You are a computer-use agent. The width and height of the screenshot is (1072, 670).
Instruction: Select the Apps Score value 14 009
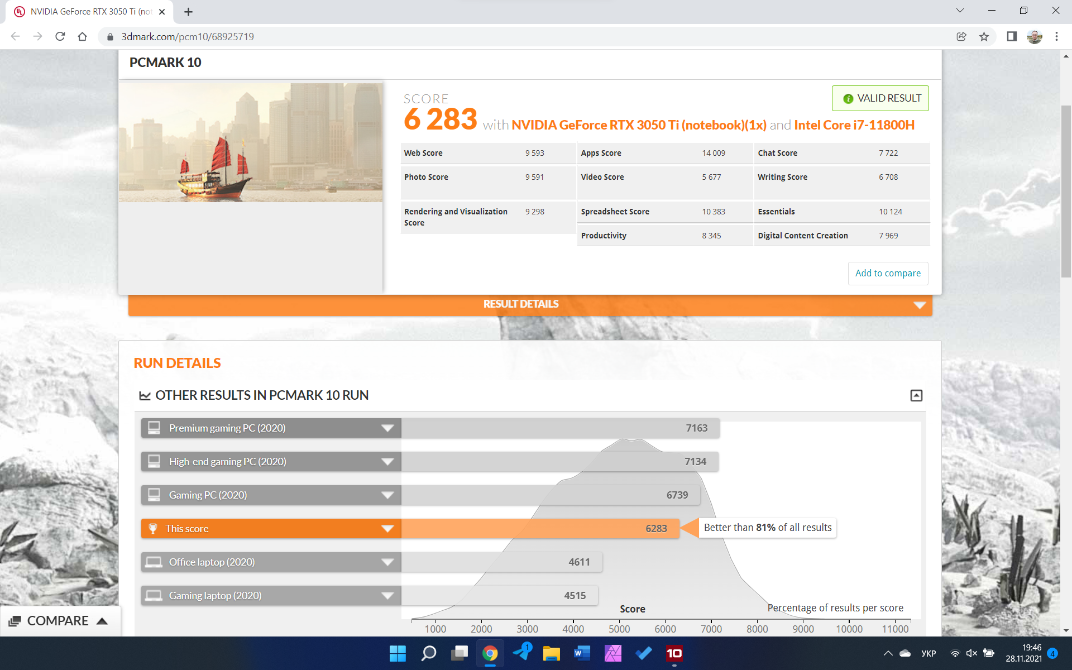tap(714, 153)
